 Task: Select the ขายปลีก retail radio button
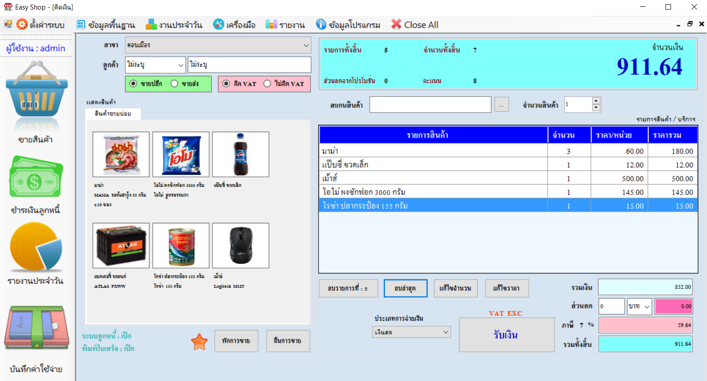(x=133, y=83)
